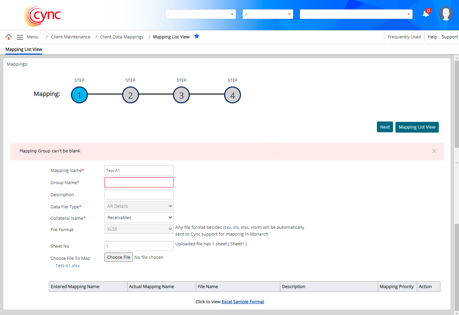Open the notification bell icon
Image resolution: width=459 pixels, height=315 pixels.
tap(426, 14)
